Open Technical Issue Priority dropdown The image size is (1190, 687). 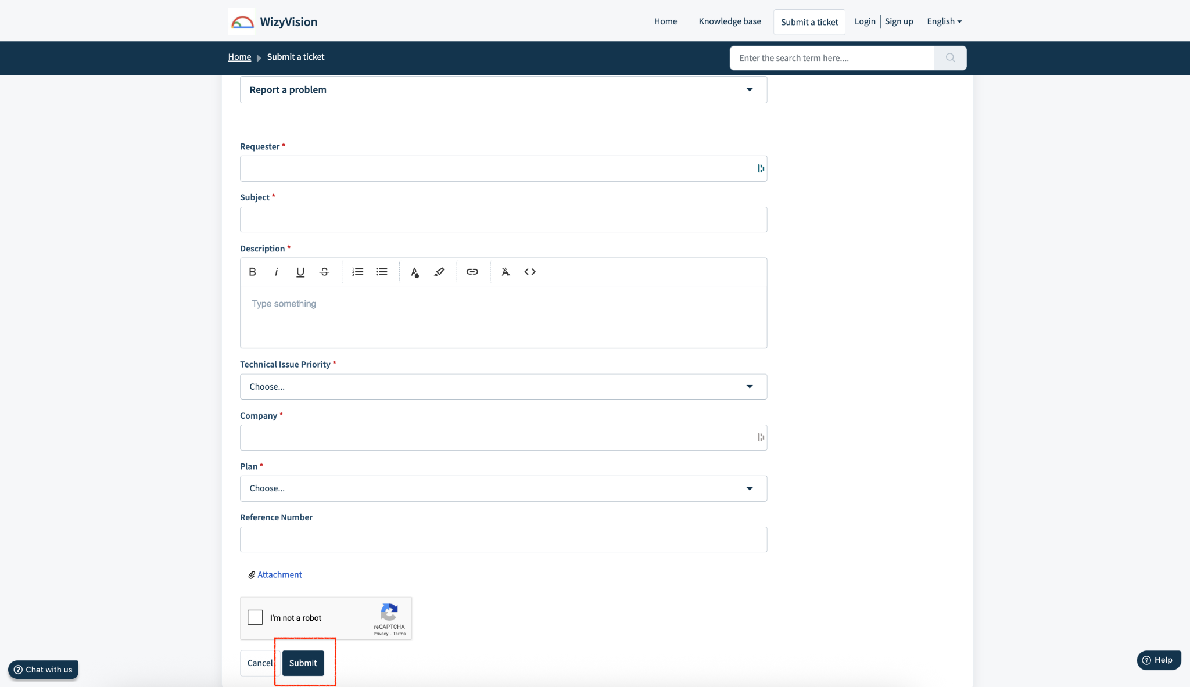(503, 387)
